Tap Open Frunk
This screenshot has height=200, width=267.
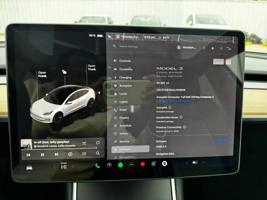pos(42,74)
